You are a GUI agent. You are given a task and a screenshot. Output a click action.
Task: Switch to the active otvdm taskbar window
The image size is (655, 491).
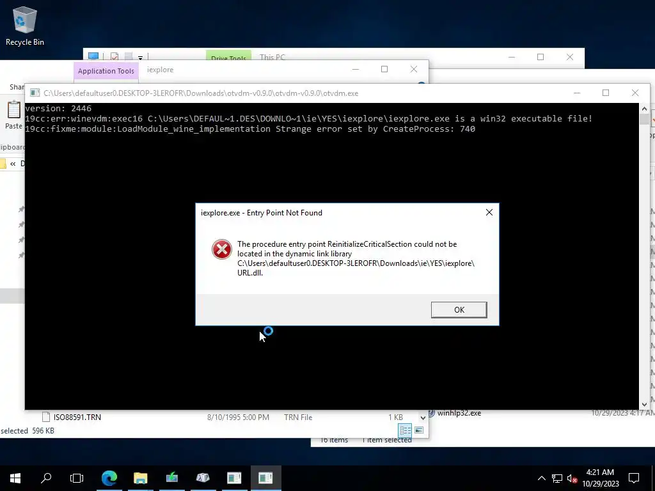coord(265,478)
